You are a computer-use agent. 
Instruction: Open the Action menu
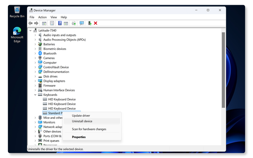[x=42, y=17]
